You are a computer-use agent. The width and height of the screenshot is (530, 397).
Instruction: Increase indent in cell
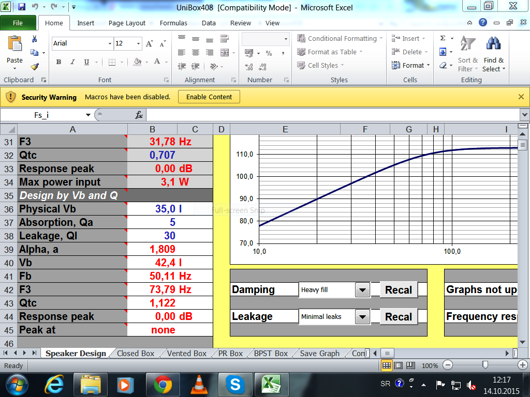pos(195,66)
